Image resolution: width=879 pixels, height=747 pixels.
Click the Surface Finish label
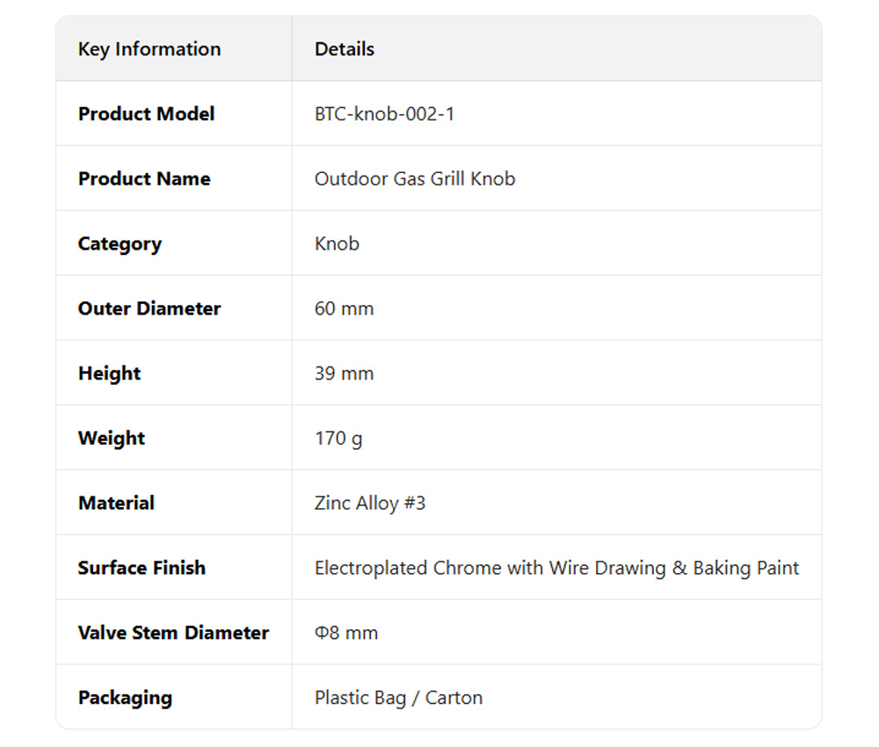[x=142, y=569]
